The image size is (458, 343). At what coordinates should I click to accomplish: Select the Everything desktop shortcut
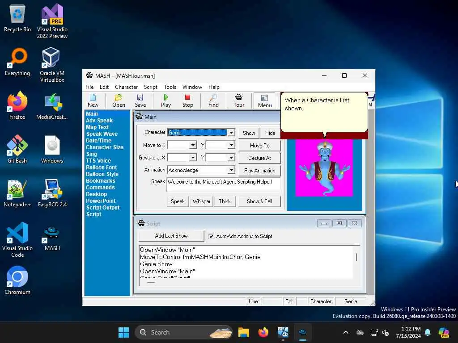pos(17,62)
